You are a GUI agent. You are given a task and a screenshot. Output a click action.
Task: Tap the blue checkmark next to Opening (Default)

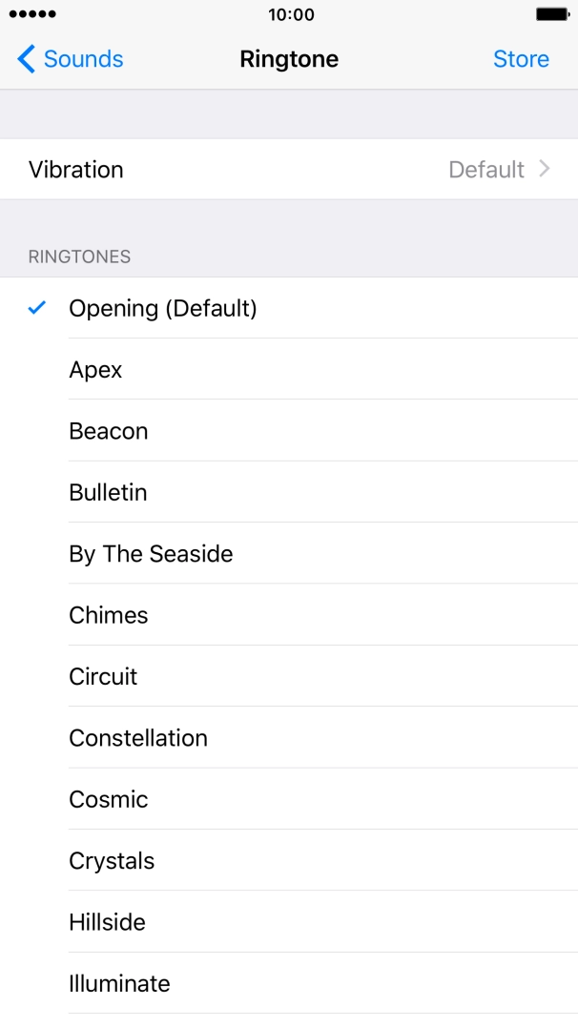(35, 308)
